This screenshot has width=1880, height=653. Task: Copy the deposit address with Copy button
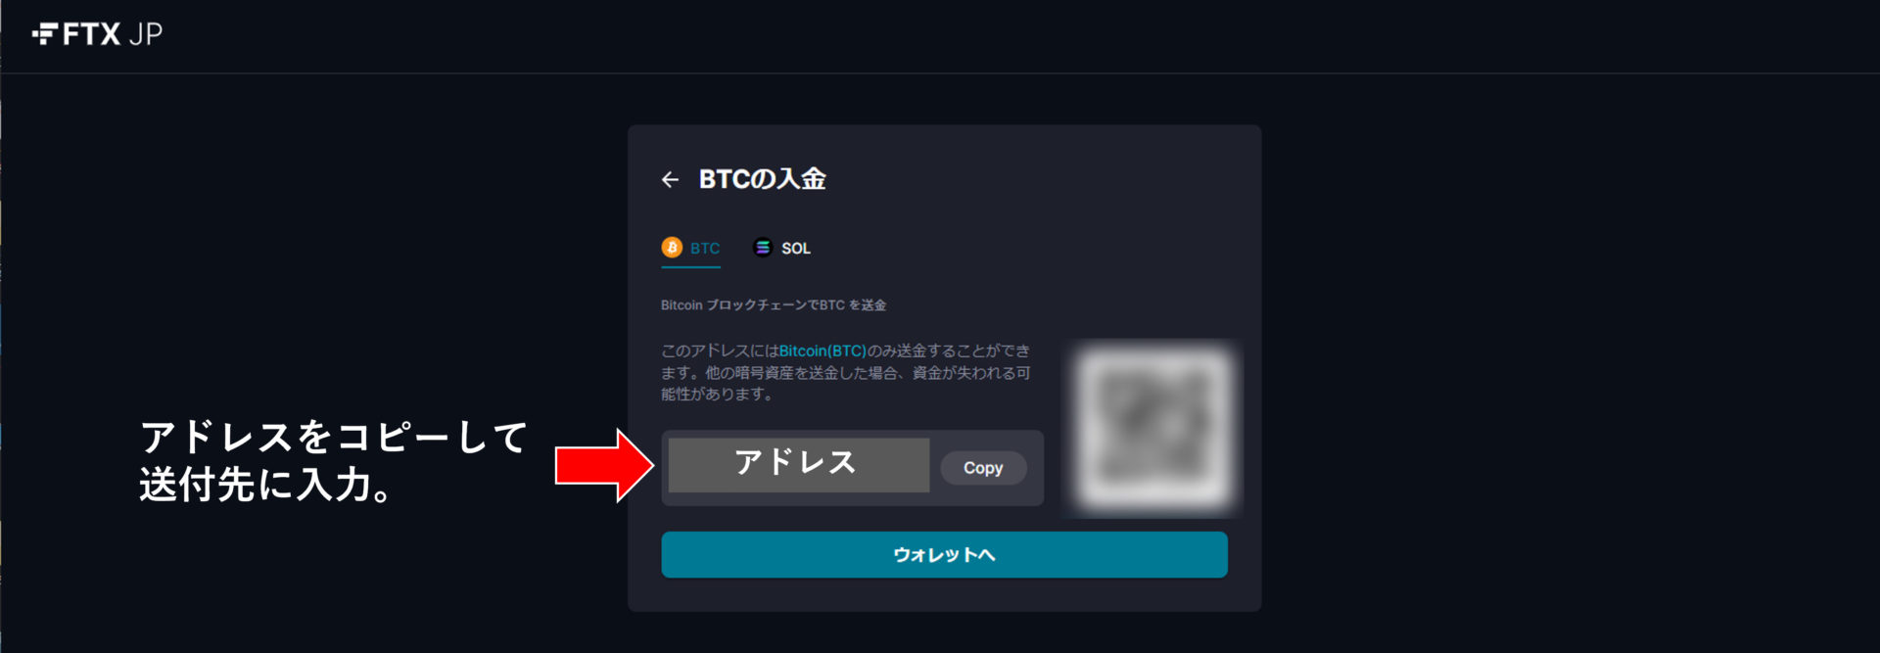(x=983, y=468)
